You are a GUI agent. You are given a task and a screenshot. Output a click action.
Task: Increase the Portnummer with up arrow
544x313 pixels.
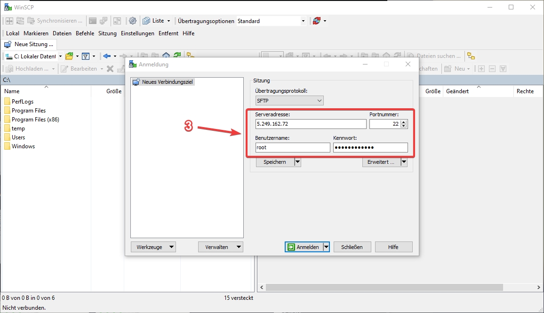(x=404, y=122)
